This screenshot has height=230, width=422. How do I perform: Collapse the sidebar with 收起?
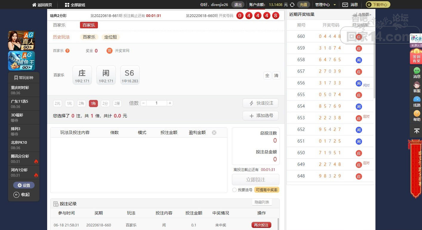[22, 195]
